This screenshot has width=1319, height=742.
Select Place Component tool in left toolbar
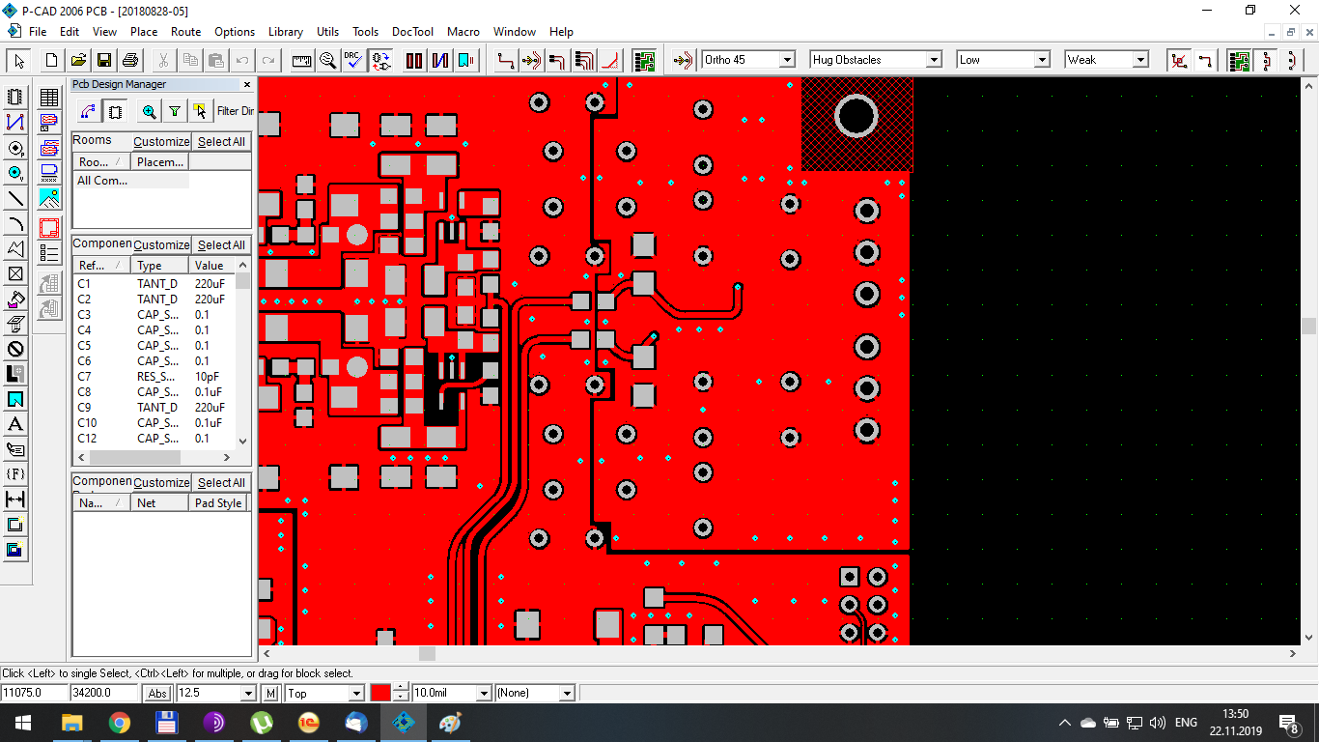15,98
